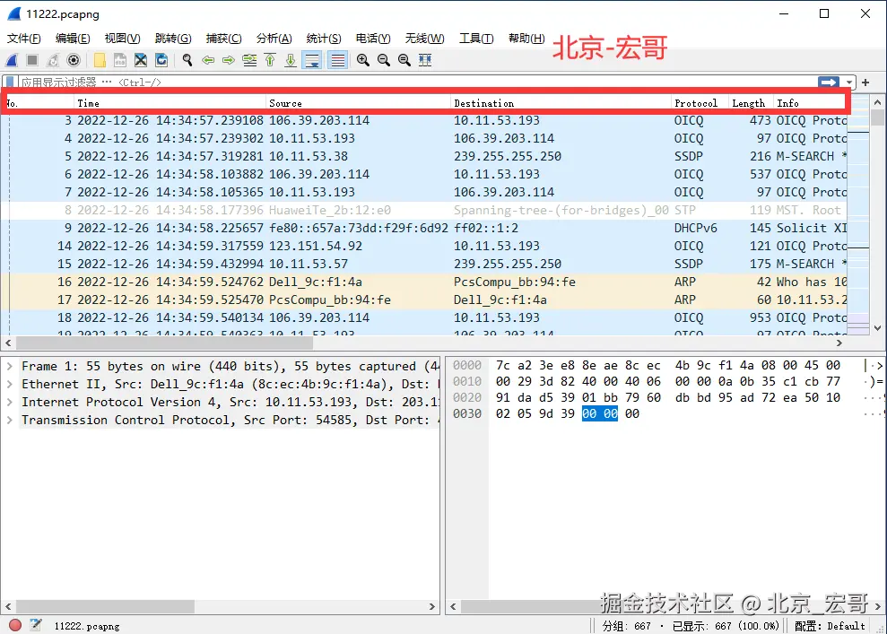Image resolution: width=887 pixels, height=634 pixels.
Task: Select packet 17 from PcsCompu_bb:94:fe
Action: [424, 300]
